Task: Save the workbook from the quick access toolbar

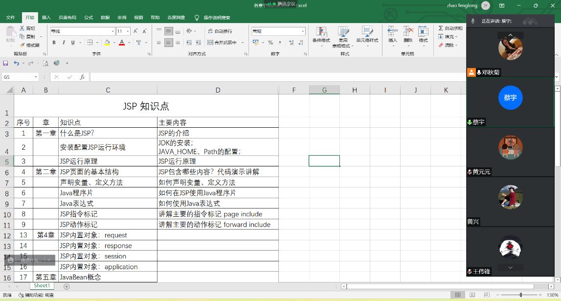Action: click(6, 63)
